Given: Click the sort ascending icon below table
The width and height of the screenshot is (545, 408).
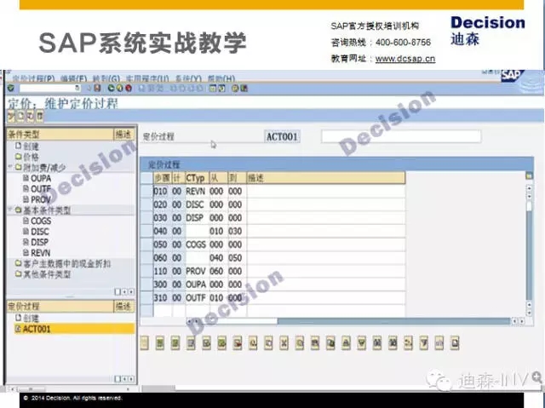Looking at the screenshot, I should coord(346,343).
